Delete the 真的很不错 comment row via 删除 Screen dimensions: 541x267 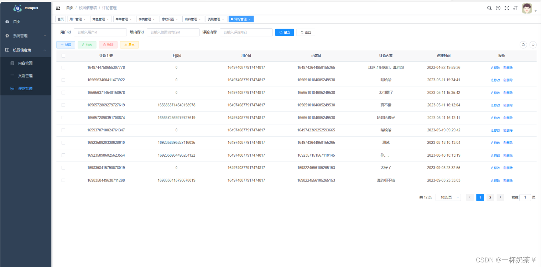pyautogui.click(x=508, y=180)
